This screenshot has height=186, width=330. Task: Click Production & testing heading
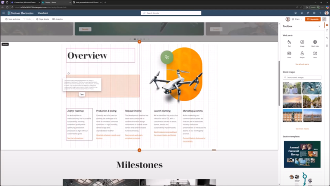pyautogui.click(x=106, y=111)
